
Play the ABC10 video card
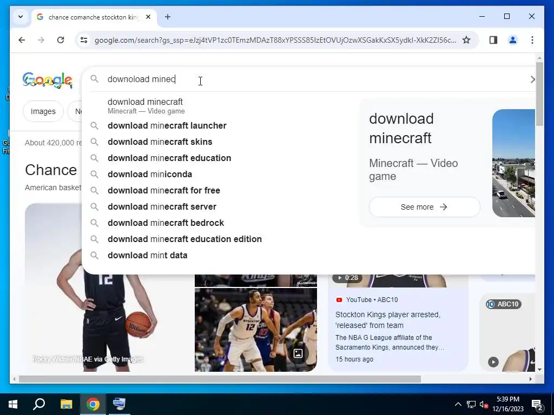coord(493,362)
